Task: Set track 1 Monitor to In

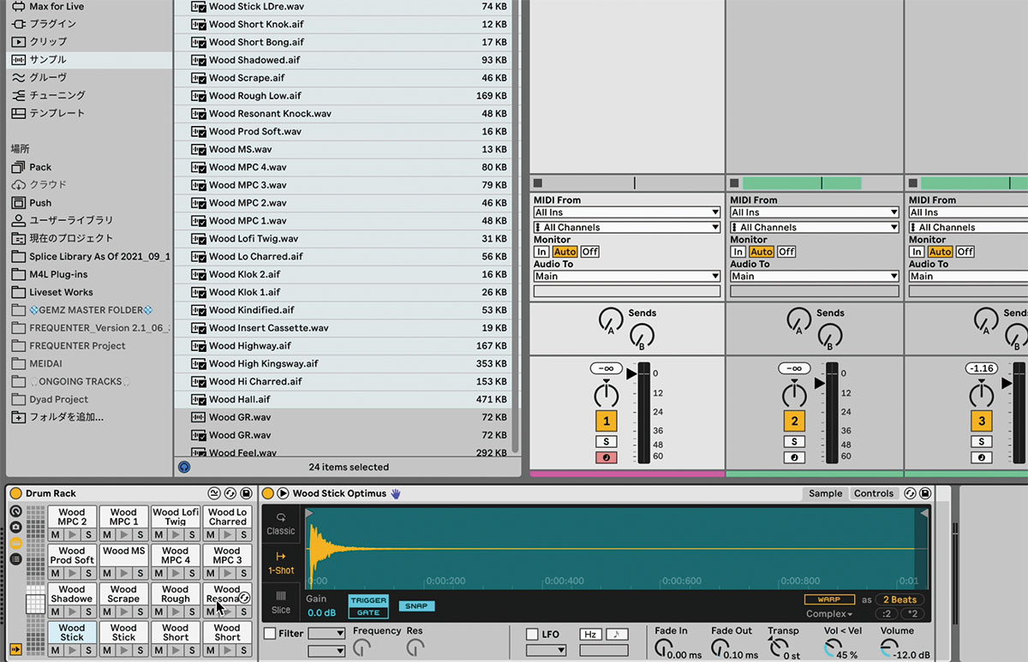Action: pyautogui.click(x=541, y=252)
